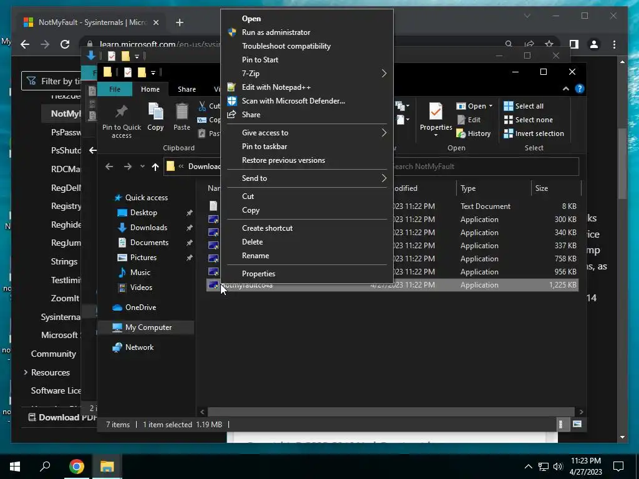Viewport: 639px width, 479px height.
Task: Switch to the Home ribbon tab
Action: [150, 89]
